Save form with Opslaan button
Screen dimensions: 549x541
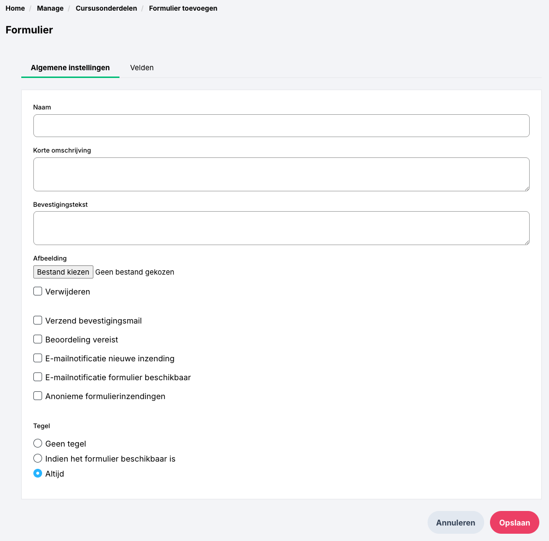pos(514,523)
